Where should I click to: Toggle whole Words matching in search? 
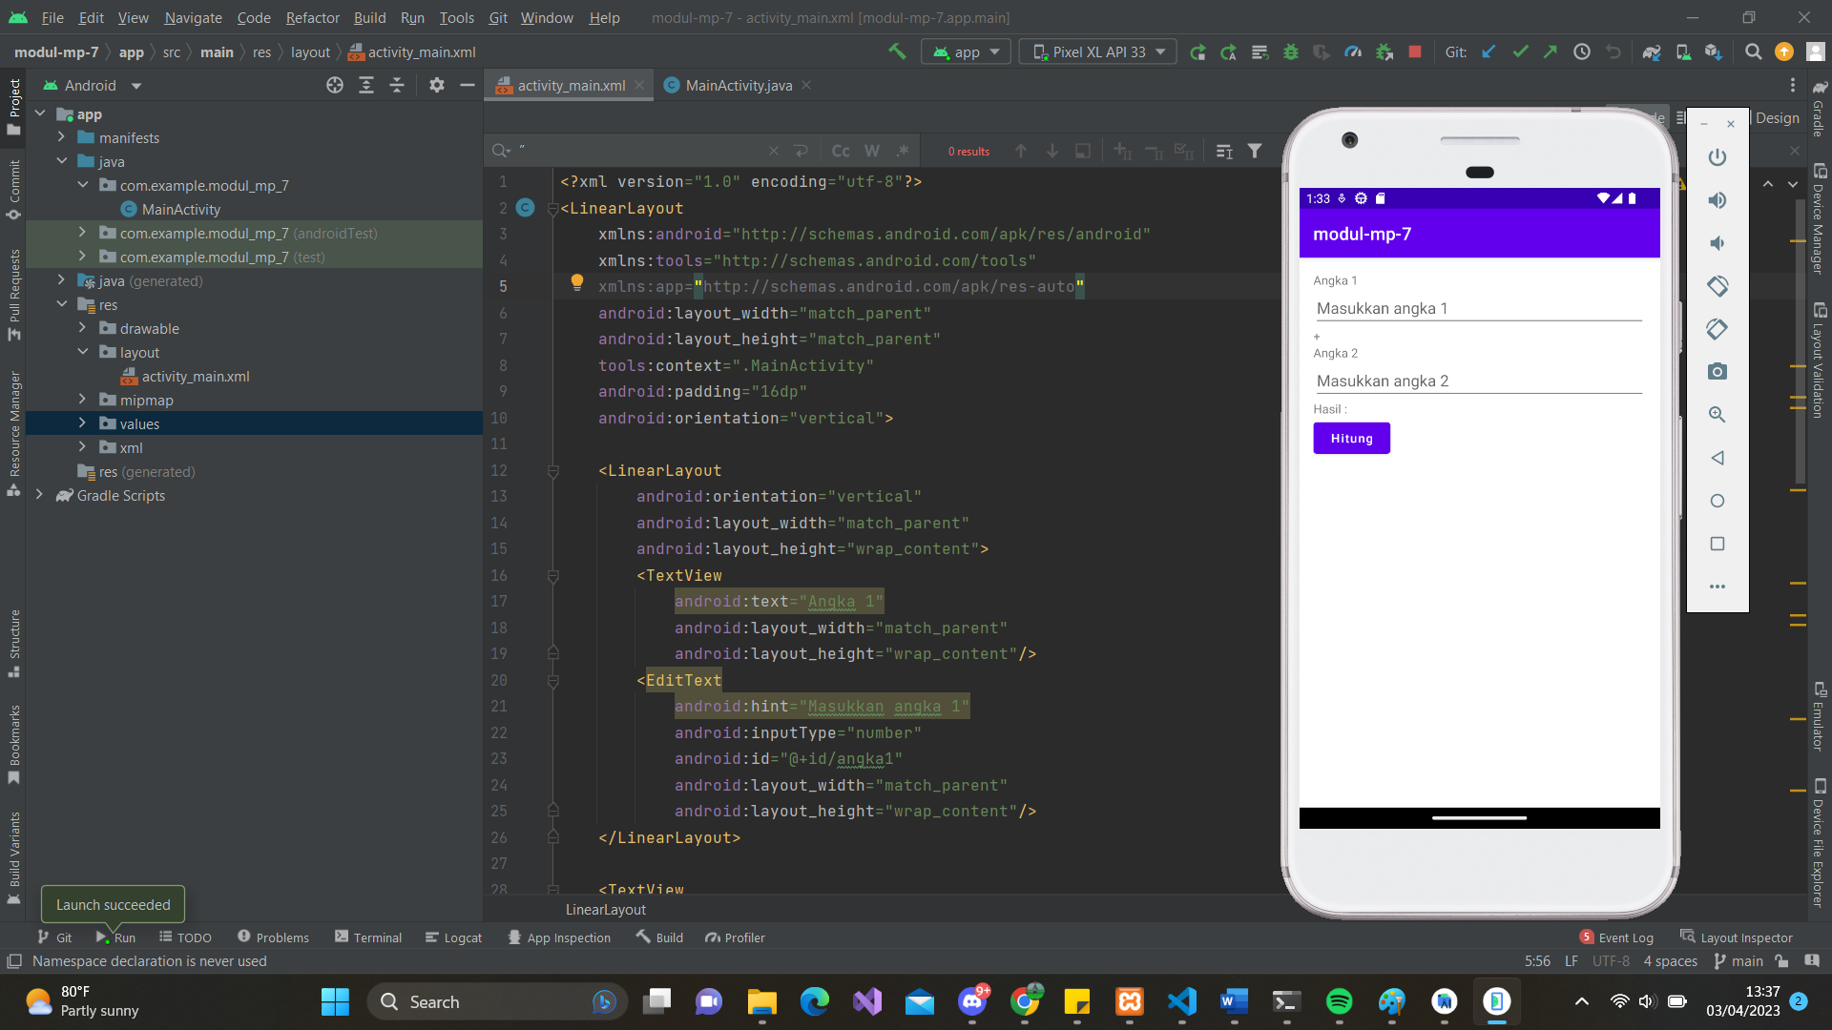[871, 151]
